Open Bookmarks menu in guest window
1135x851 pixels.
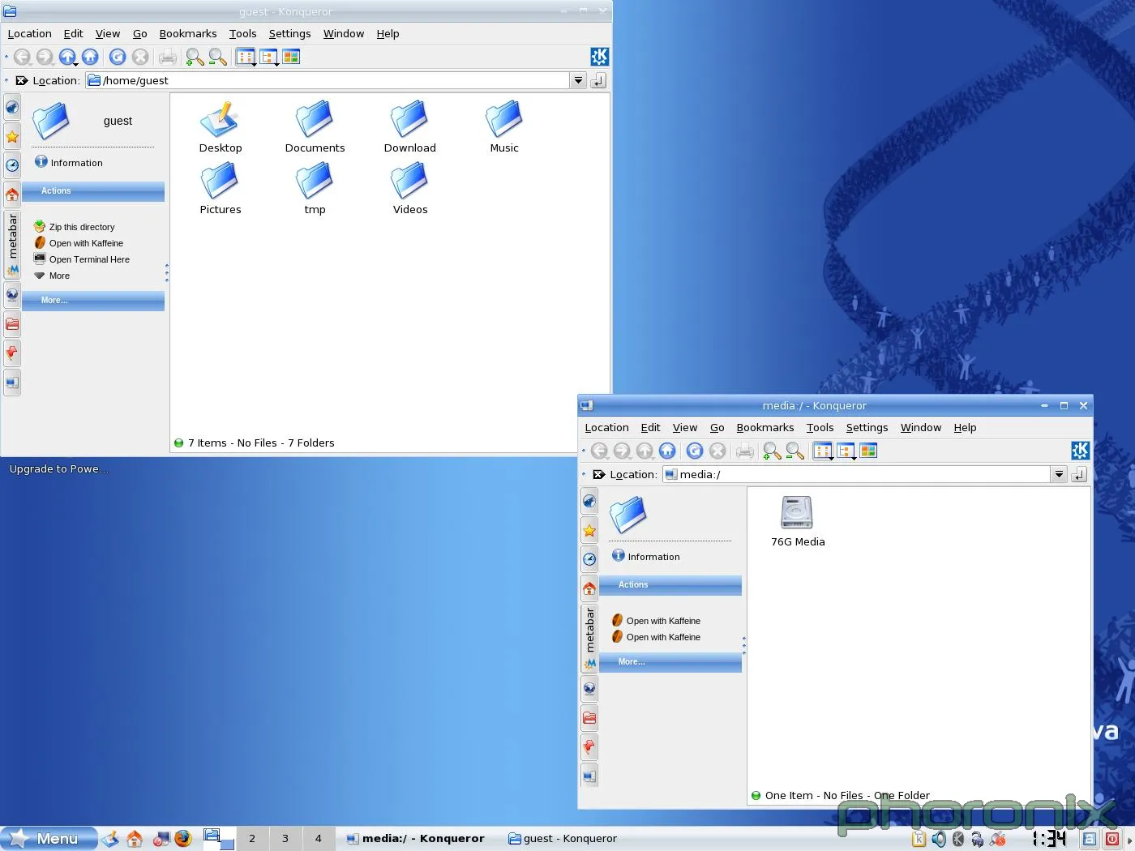point(188,34)
